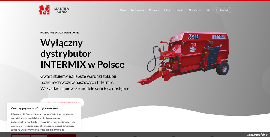Open the O nas menu item

point(123,10)
